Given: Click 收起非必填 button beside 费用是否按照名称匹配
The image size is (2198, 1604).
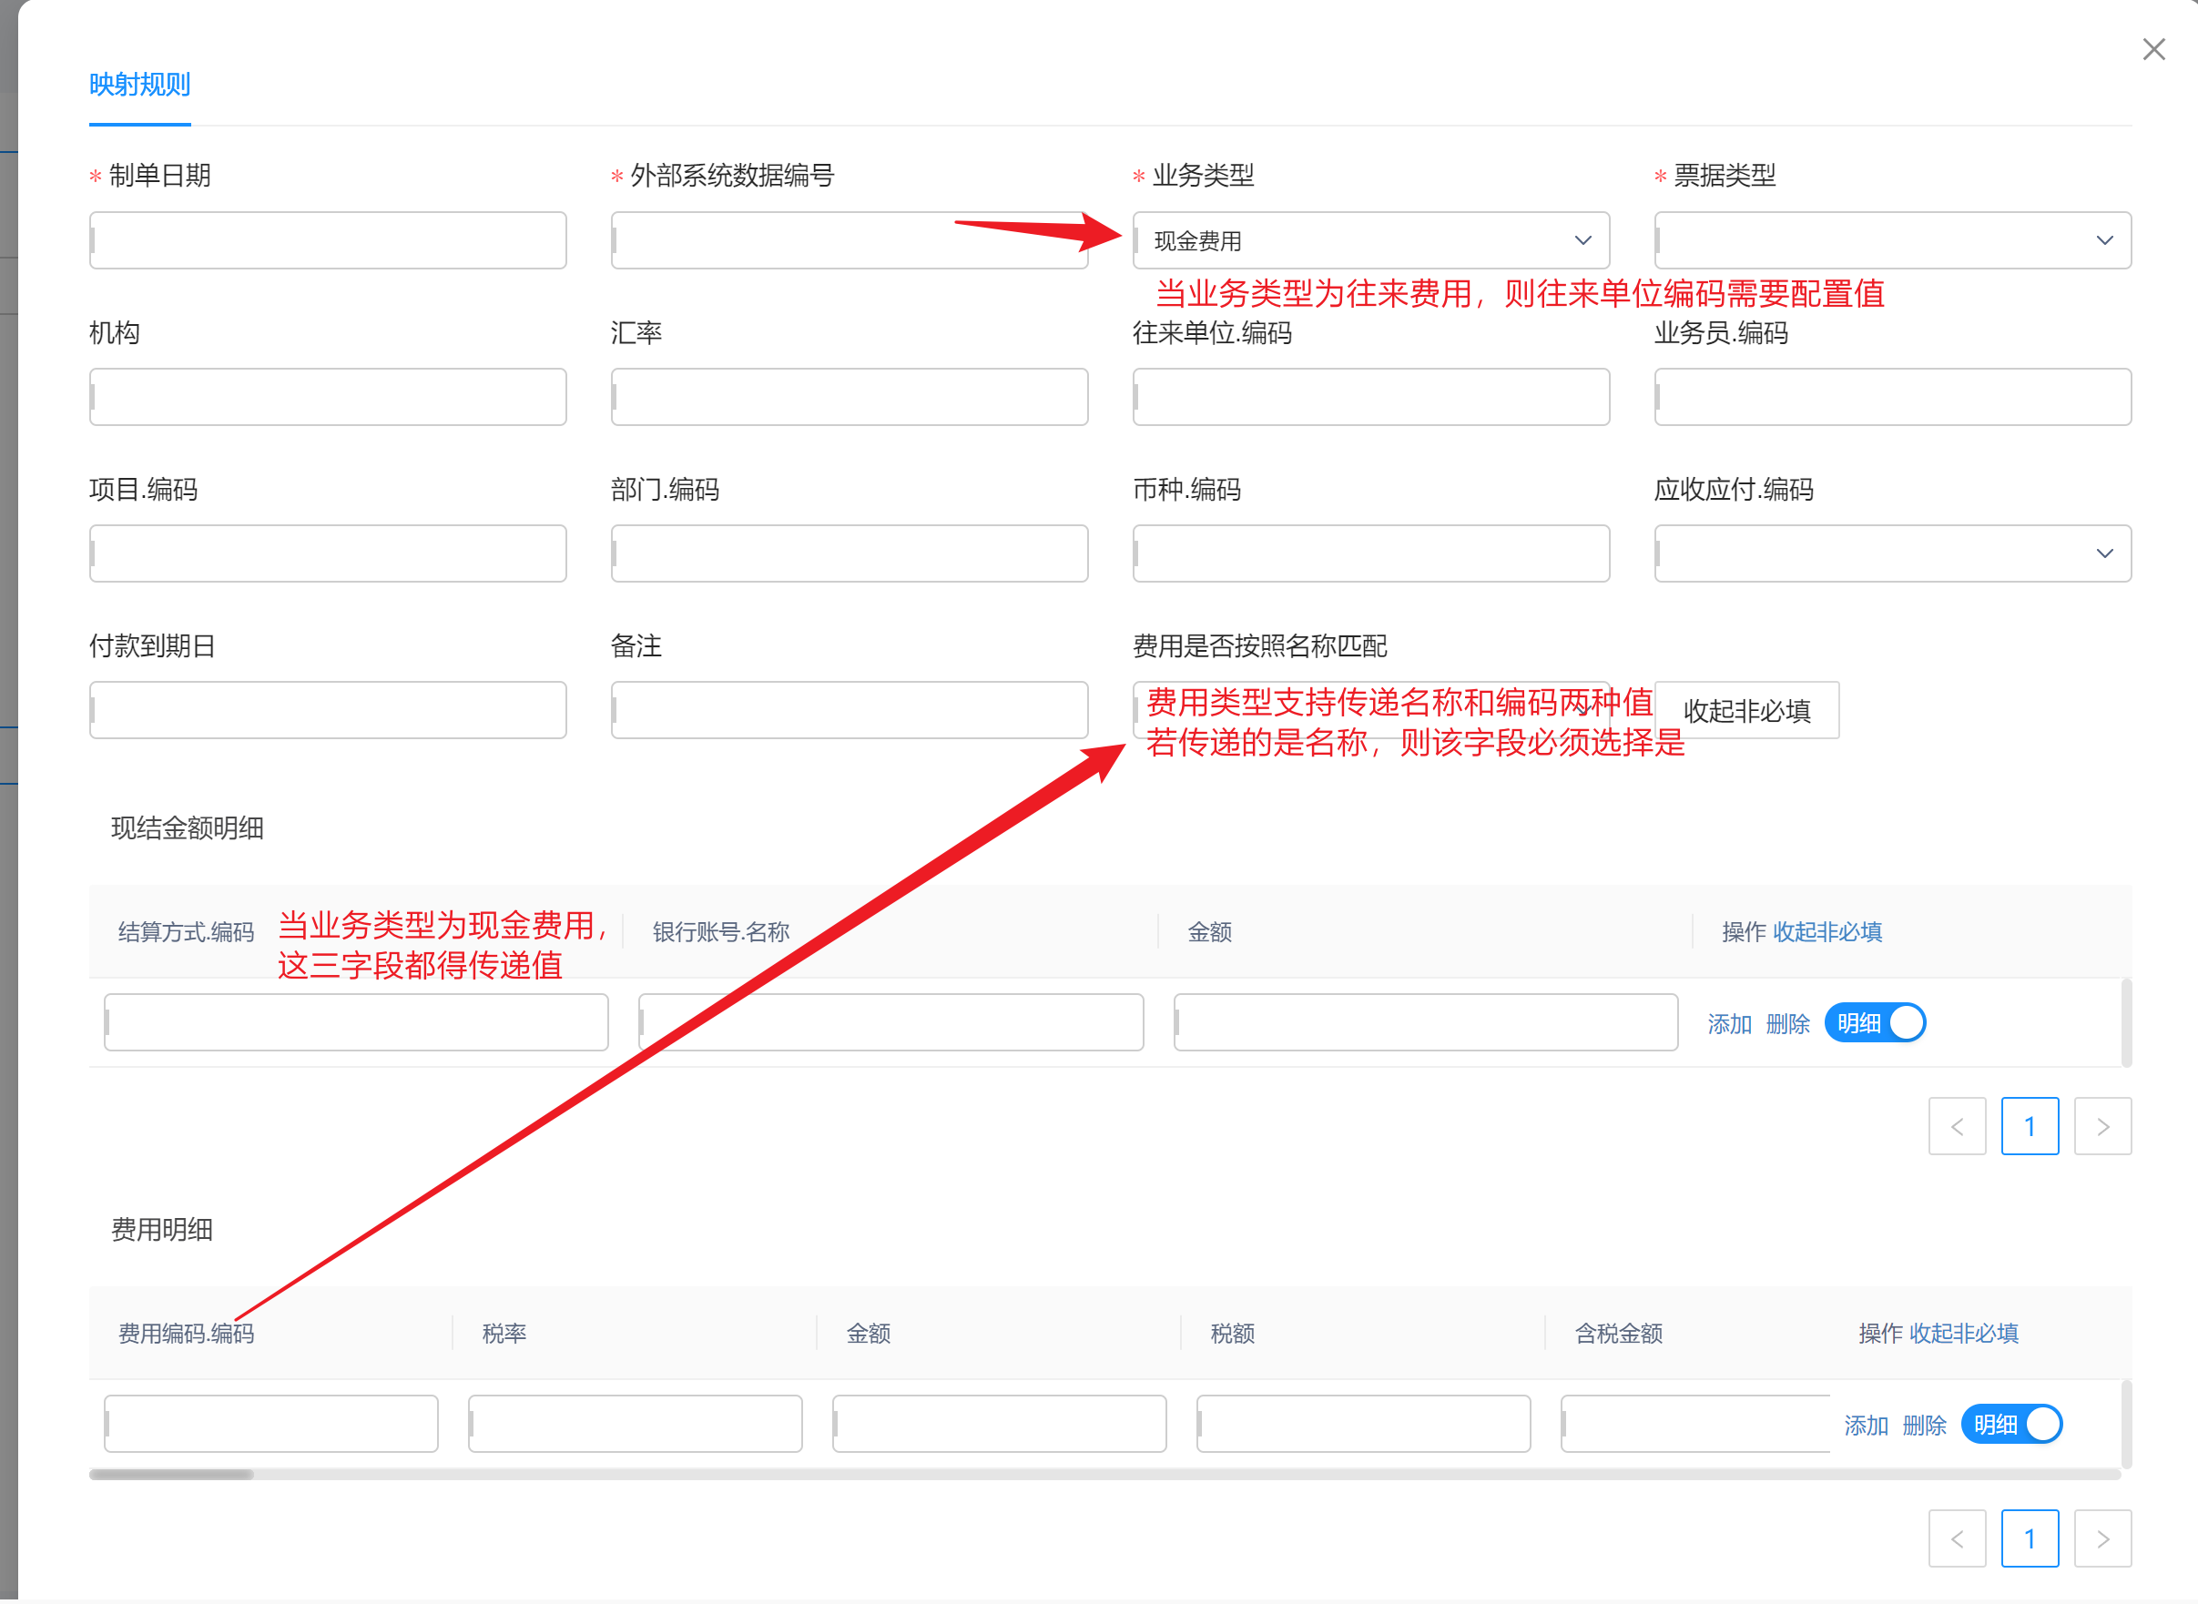Looking at the screenshot, I should click(x=1746, y=711).
